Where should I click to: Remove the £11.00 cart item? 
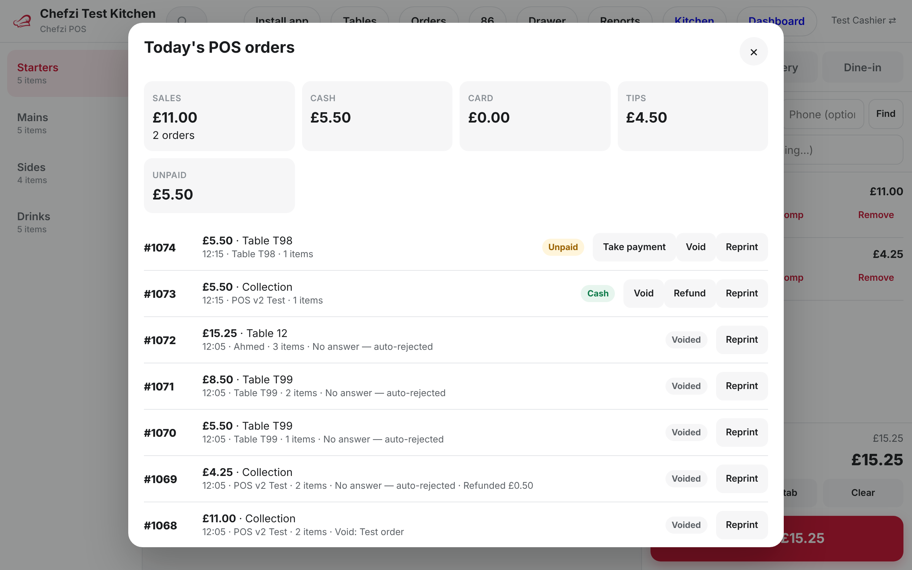coord(876,215)
